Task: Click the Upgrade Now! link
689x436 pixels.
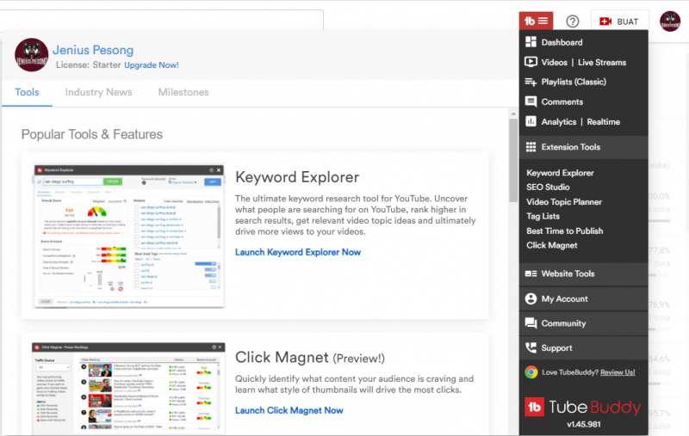Action: coord(152,65)
